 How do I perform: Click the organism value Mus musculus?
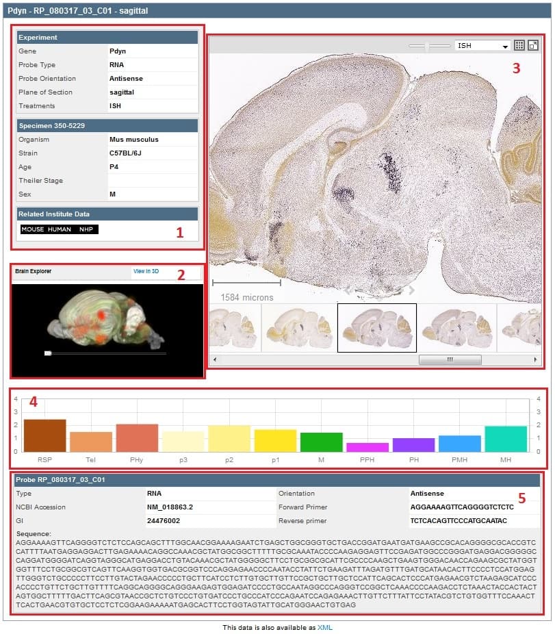pos(134,140)
